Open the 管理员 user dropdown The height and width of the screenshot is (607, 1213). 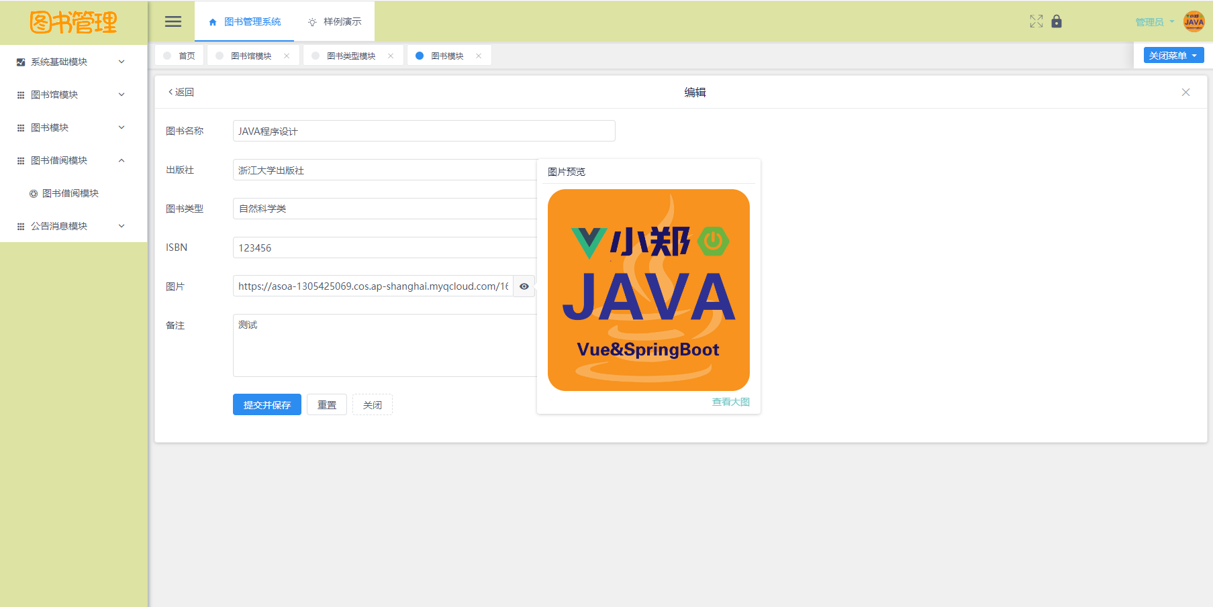(1154, 22)
